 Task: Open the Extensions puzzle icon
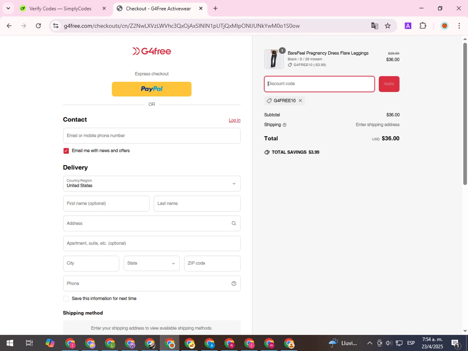pos(423,26)
